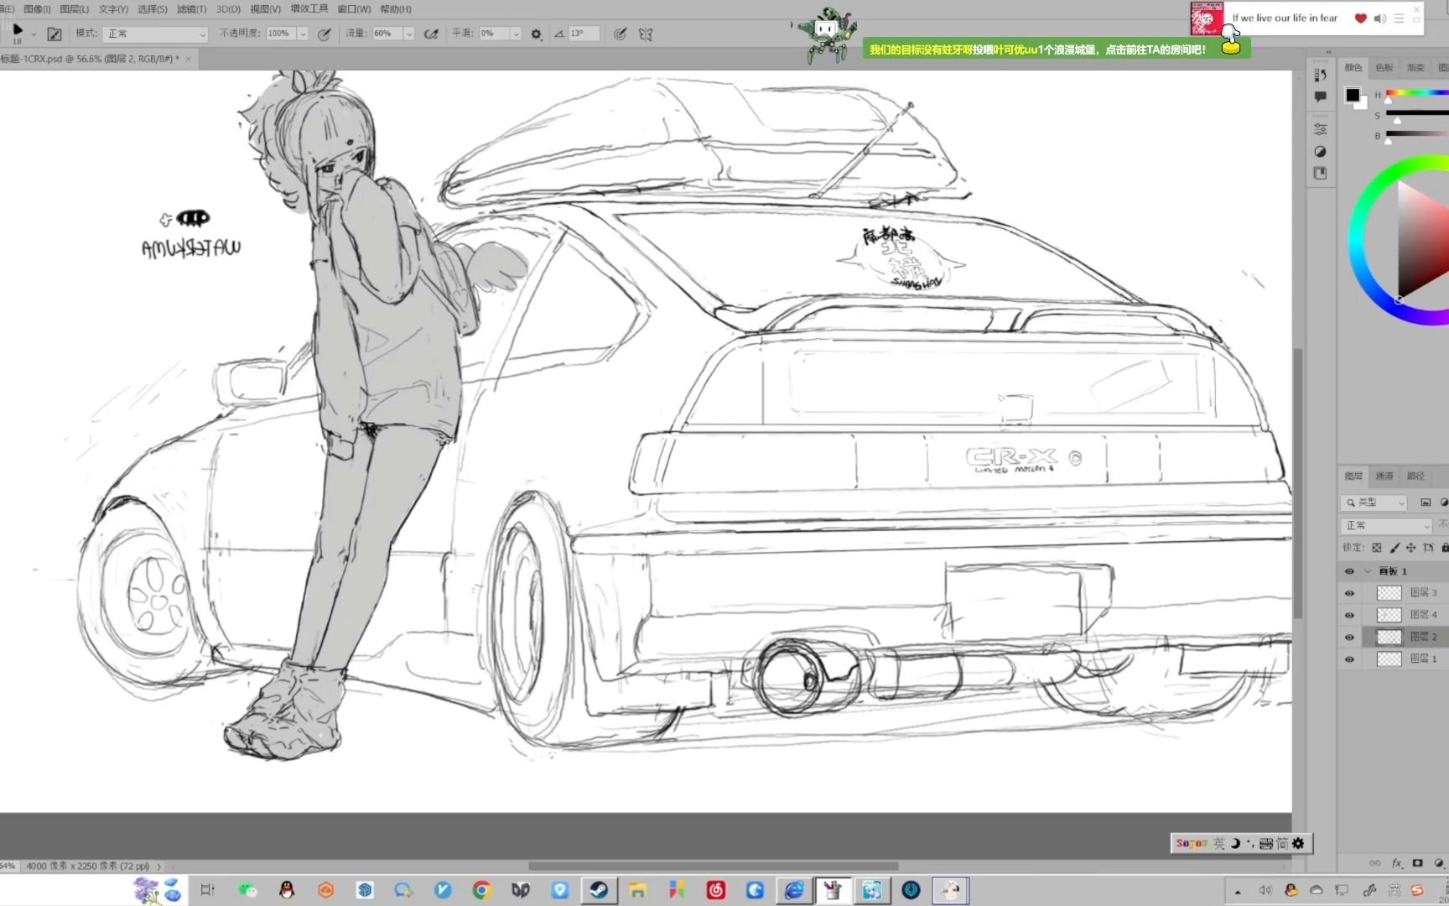Open the Comments panel icon
Viewport: 1449px width, 906px height.
pyautogui.click(x=1321, y=97)
